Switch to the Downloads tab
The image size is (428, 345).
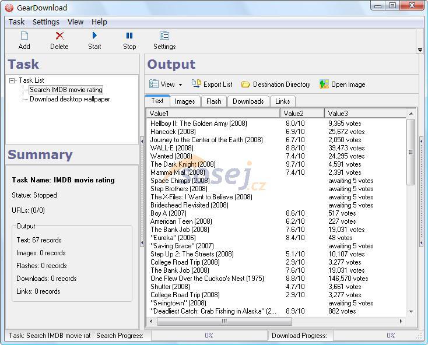pos(248,101)
